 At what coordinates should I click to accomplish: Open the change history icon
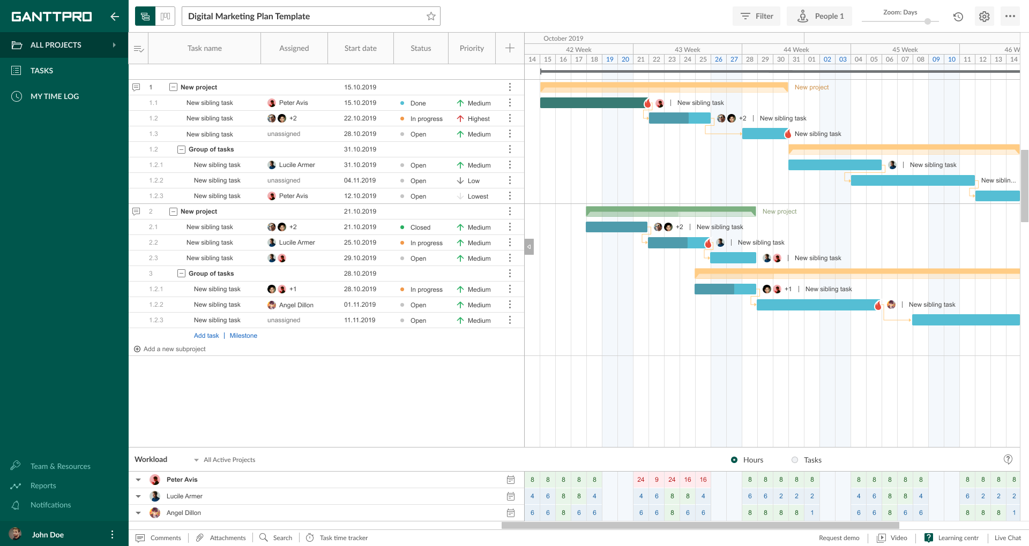(x=958, y=17)
